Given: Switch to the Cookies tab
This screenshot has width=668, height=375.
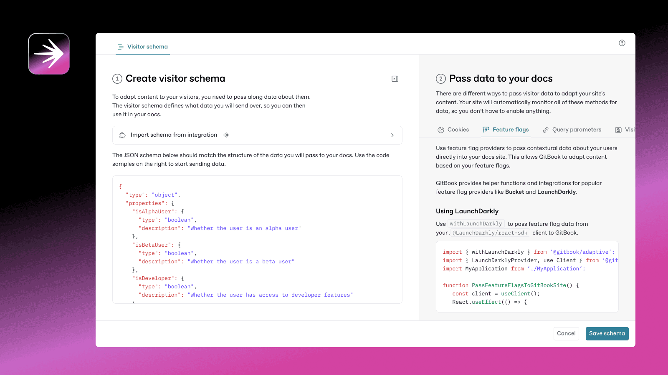Looking at the screenshot, I should pyautogui.click(x=453, y=130).
